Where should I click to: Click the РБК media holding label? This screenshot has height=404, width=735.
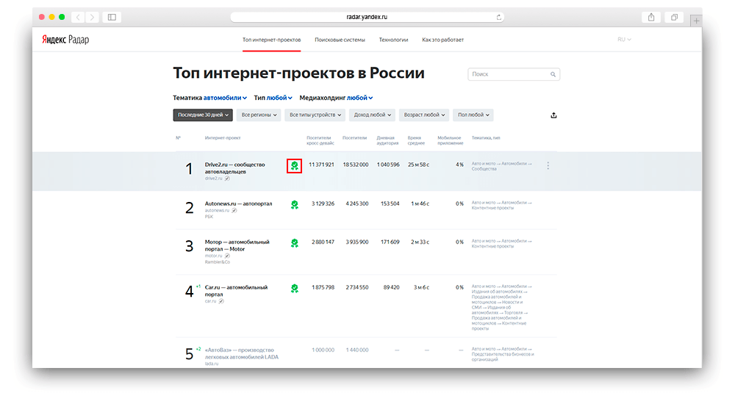(x=209, y=217)
